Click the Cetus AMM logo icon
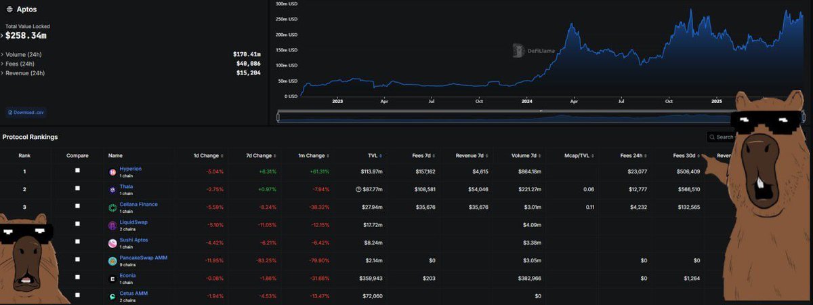 112,296
